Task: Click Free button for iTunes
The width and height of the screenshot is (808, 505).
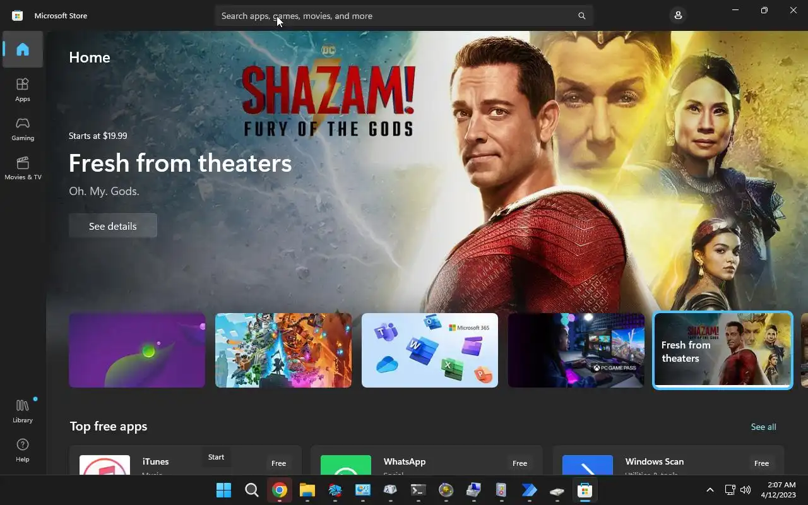Action: (x=278, y=463)
